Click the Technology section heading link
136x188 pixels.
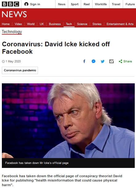(12, 32)
